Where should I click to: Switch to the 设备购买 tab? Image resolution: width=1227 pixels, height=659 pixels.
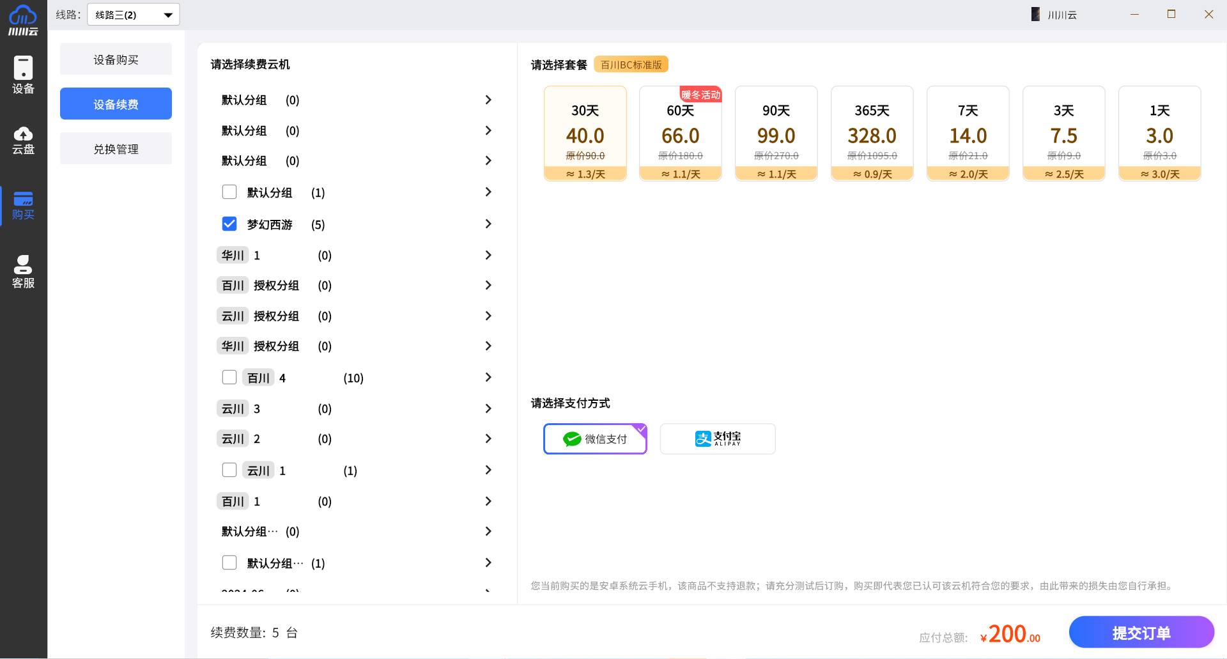(x=116, y=59)
